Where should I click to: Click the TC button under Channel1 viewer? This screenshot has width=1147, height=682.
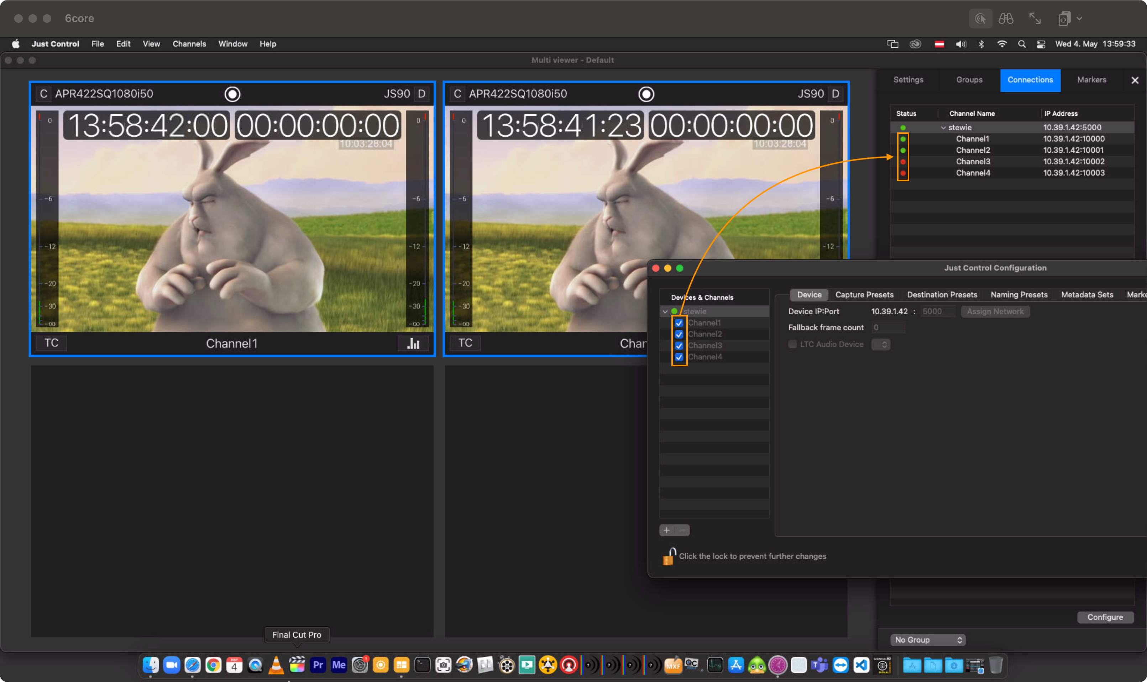tap(52, 343)
